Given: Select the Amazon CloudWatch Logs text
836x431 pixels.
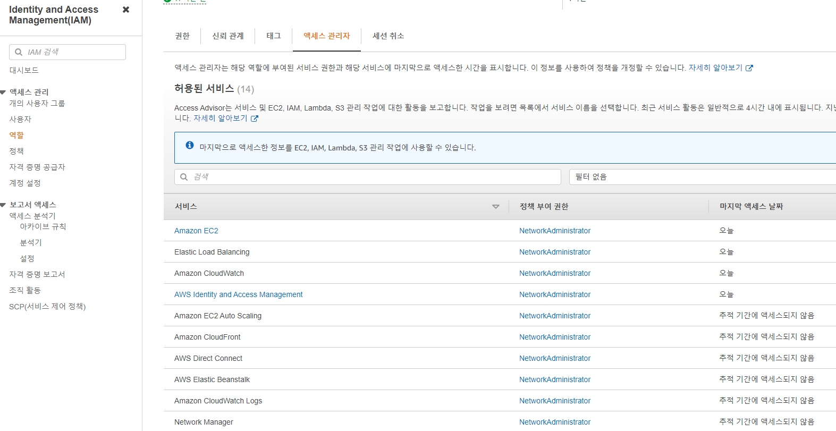Looking at the screenshot, I should click(218, 401).
